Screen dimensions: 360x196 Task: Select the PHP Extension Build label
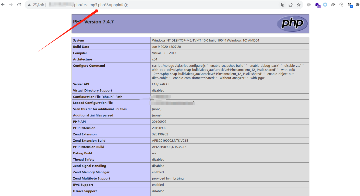click(x=88, y=147)
